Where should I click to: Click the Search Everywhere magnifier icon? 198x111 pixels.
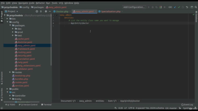click(x=196, y=7)
